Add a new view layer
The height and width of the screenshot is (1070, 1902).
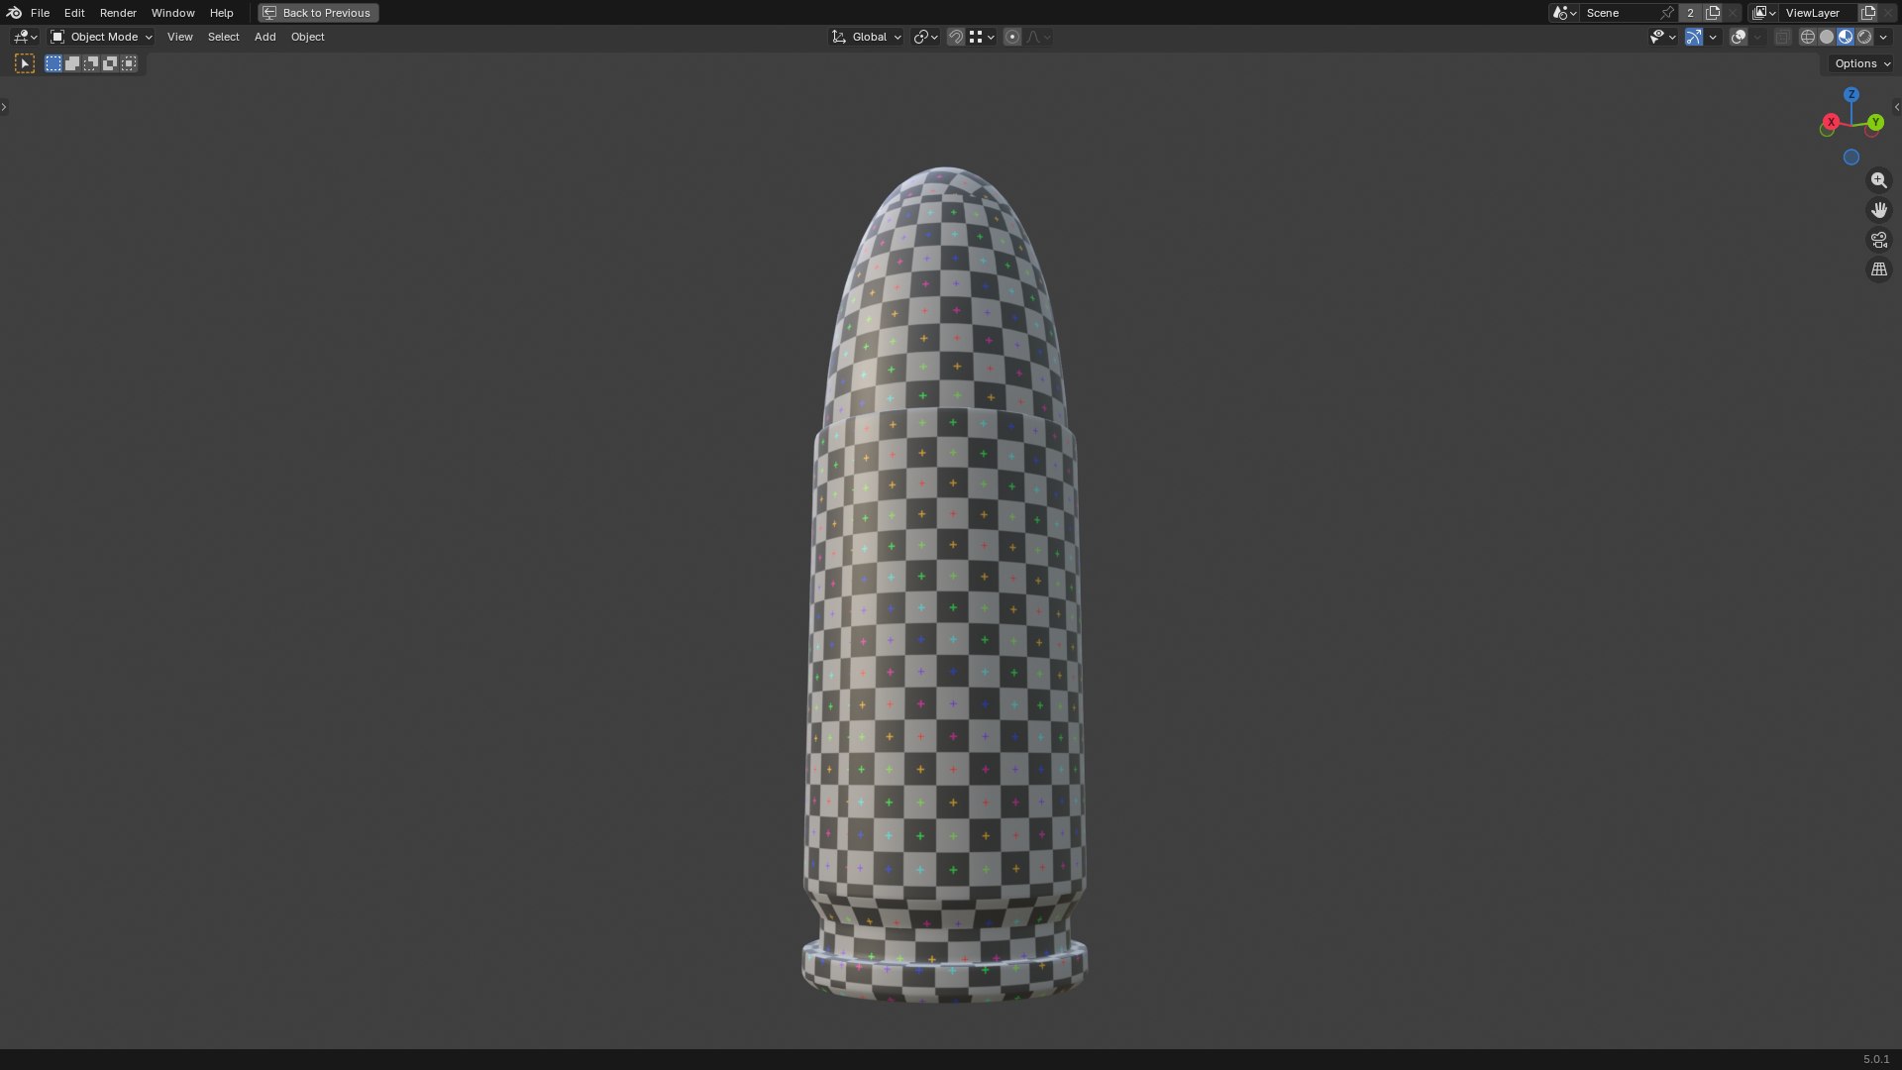coord(1868,13)
